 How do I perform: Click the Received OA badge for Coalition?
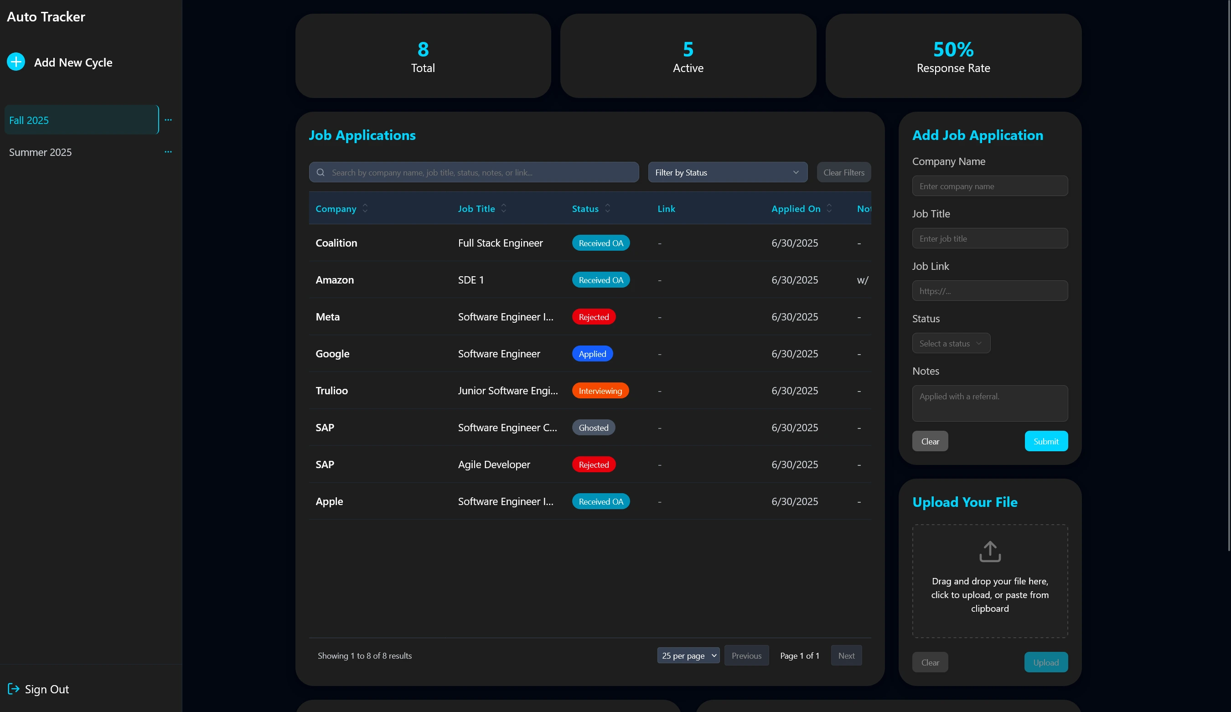(x=601, y=242)
